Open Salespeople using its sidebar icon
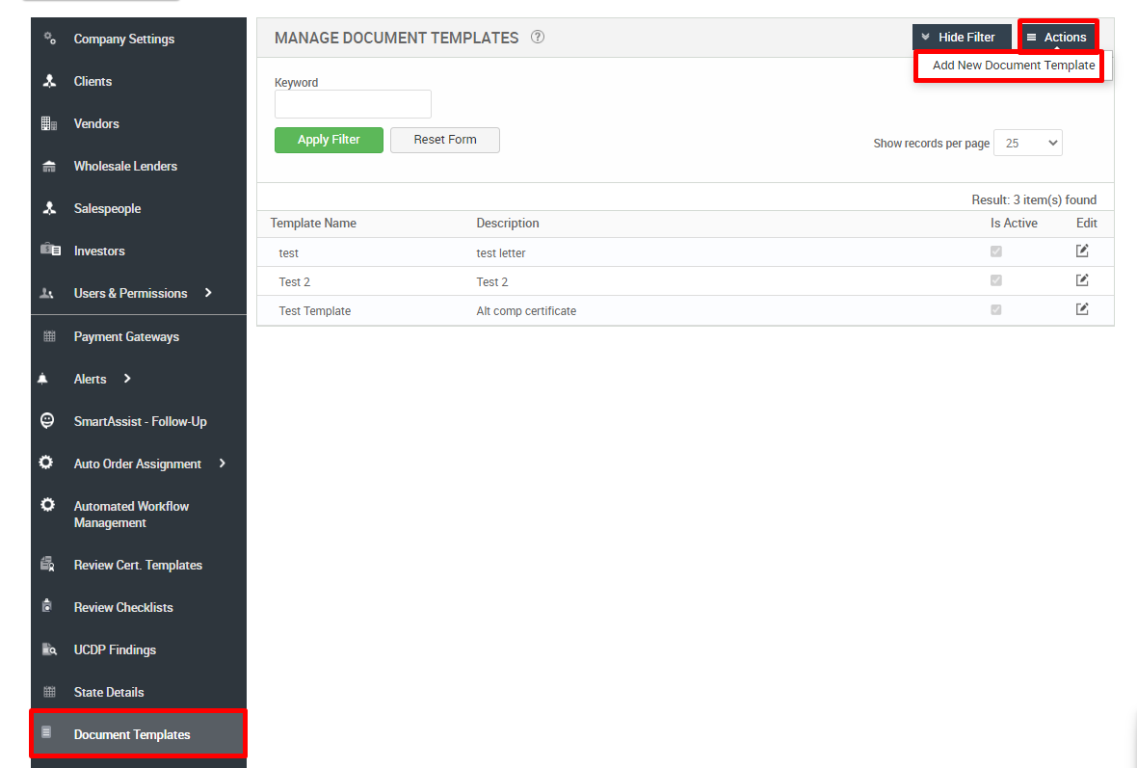The width and height of the screenshot is (1137, 768). (x=46, y=208)
